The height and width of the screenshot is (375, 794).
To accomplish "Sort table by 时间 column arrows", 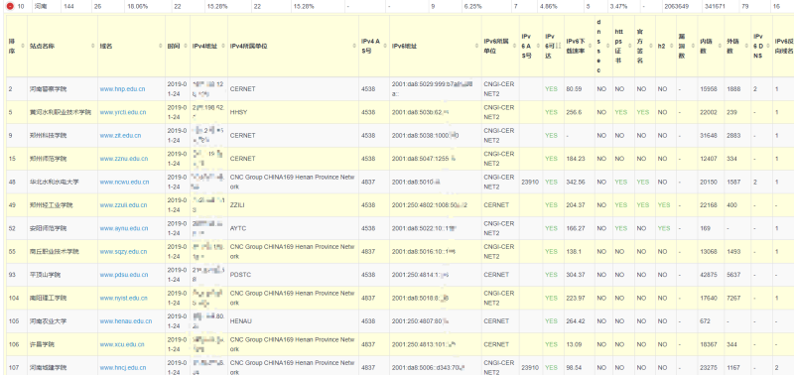I will pyautogui.click(x=186, y=46).
